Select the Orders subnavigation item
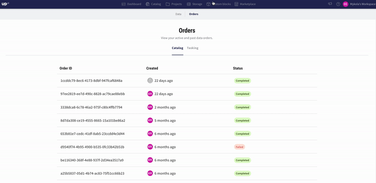This screenshot has width=376, height=183. pyautogui.click(x=194, y=14)
